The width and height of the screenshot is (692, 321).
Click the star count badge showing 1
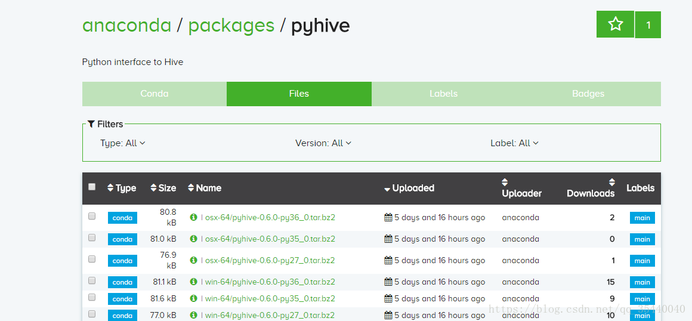coord(648,25)
